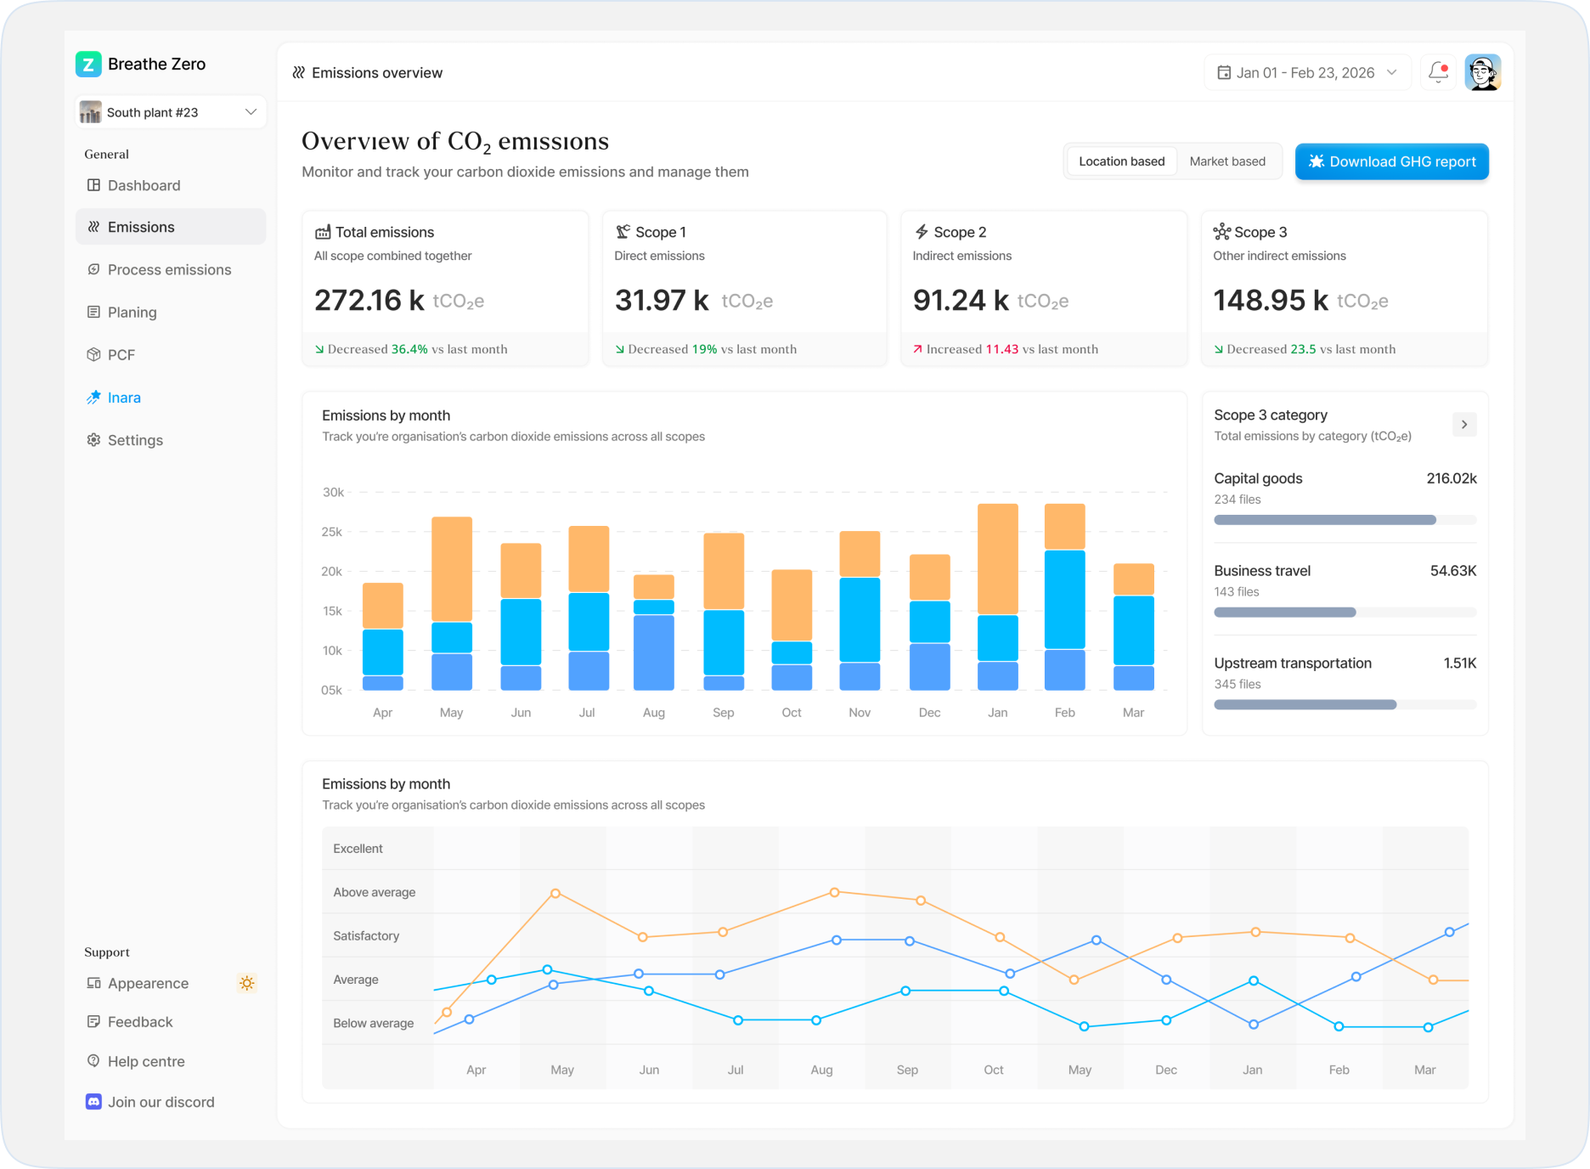The height and width of the screenshot is (1169, 1590).
Task: Switch to Market based view
Action: 1227,161
